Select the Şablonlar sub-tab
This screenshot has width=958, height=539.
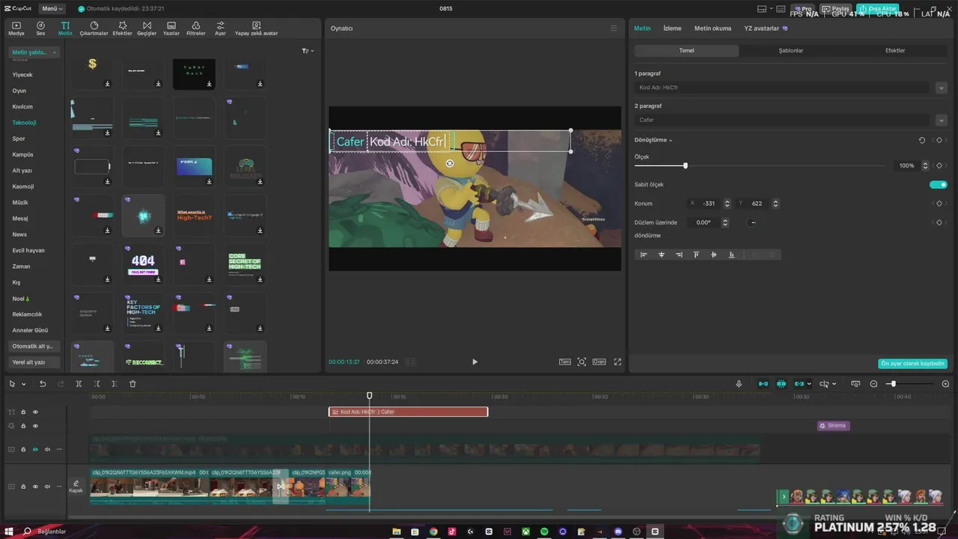[x=791, y=51]
